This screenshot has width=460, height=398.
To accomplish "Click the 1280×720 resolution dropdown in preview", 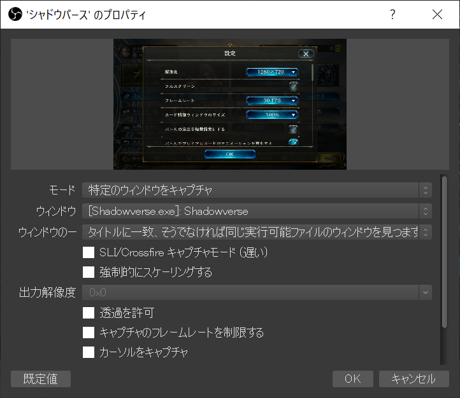I will point(272,72).
